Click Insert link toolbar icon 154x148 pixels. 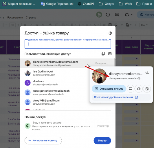(x=104, y=25)
